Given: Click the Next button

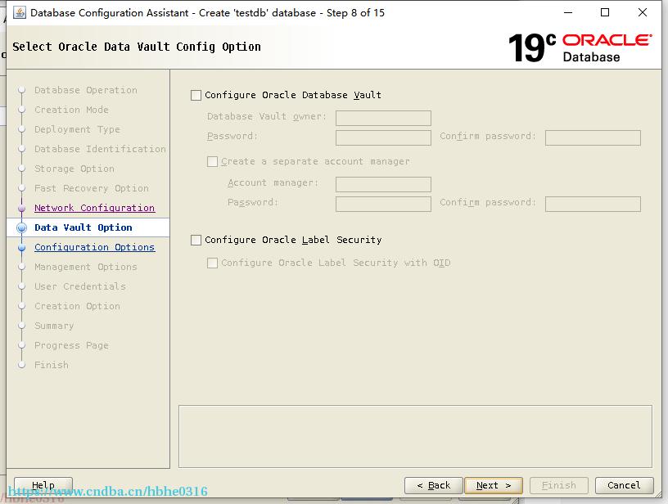Looking at the screenshot, I should pos(494,485).
